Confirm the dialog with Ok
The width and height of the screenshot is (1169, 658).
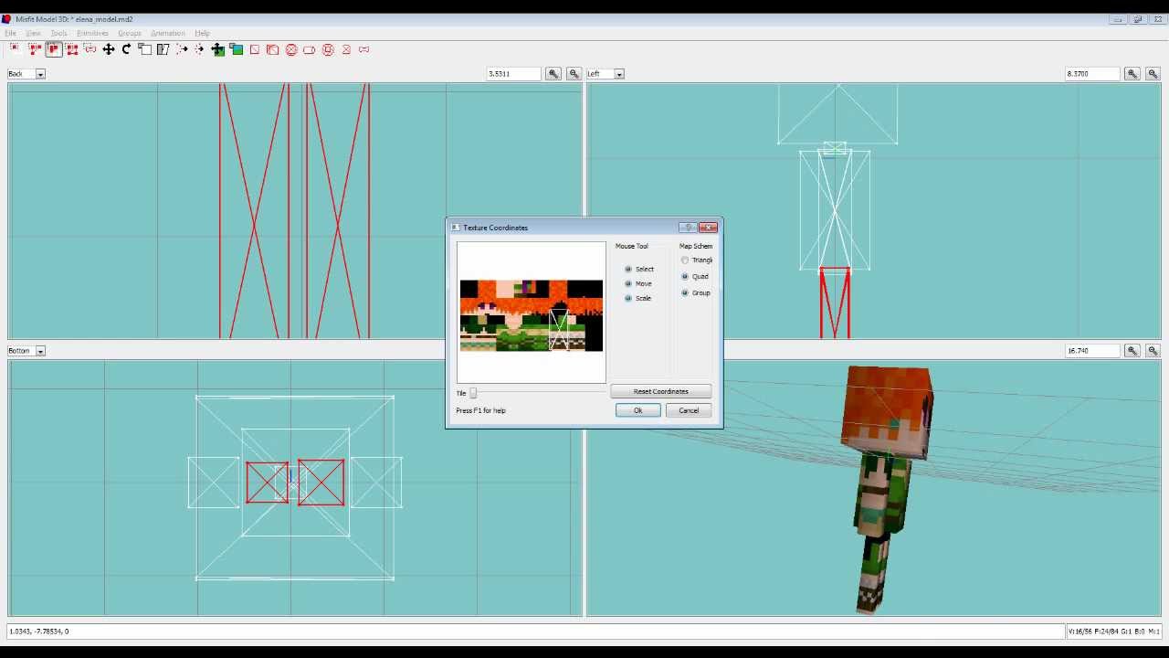(x=638, y=410)
